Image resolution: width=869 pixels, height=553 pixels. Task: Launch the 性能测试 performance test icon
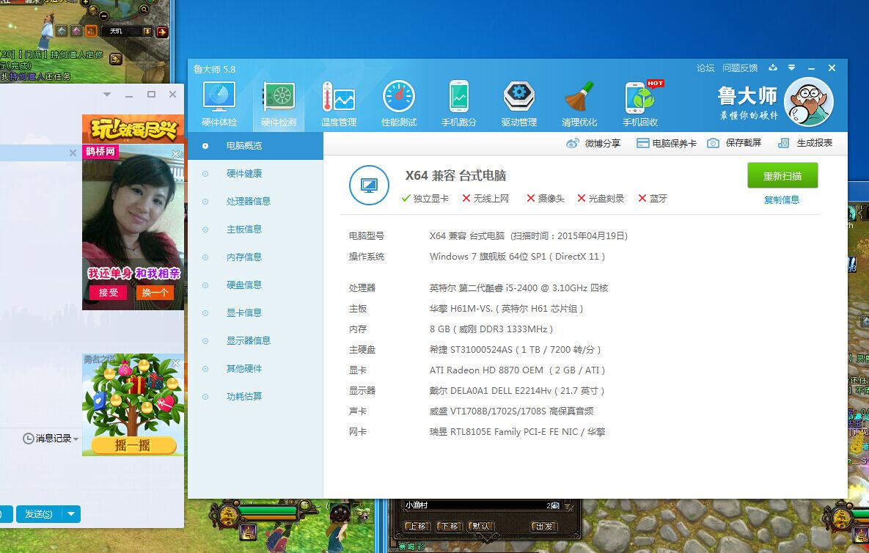pyautogui.click(x=399, y=105)
